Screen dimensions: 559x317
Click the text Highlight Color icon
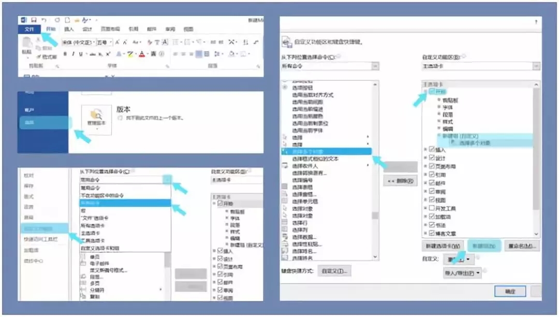[x=129, y=53]
